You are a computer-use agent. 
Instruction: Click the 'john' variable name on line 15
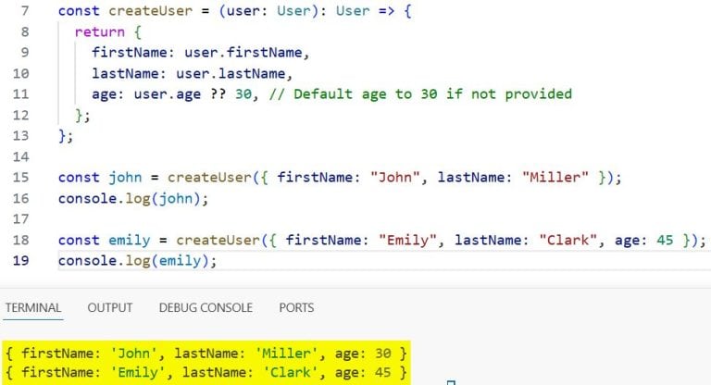click(x=125, y=177)
